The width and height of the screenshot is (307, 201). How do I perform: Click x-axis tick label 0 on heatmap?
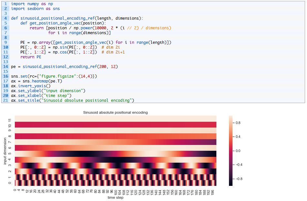(15, 190)
